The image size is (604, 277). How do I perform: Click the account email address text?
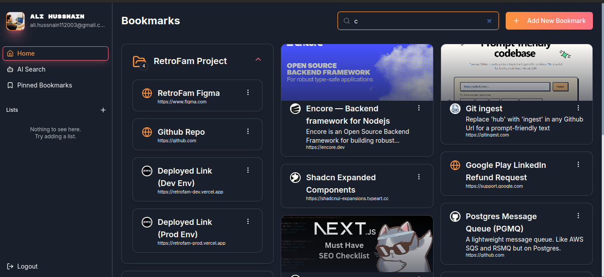coord(67,25)
